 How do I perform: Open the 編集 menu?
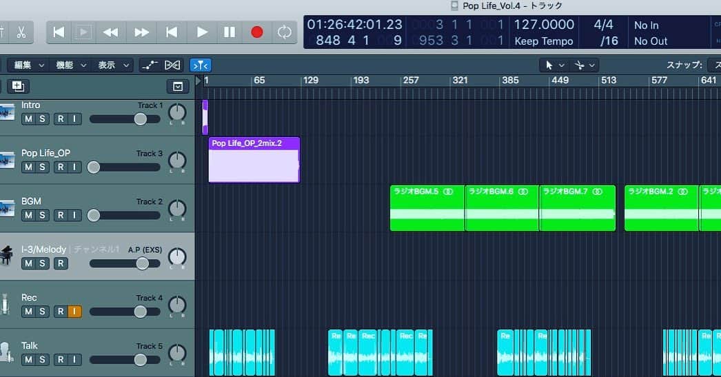click(x=28, y=65)
